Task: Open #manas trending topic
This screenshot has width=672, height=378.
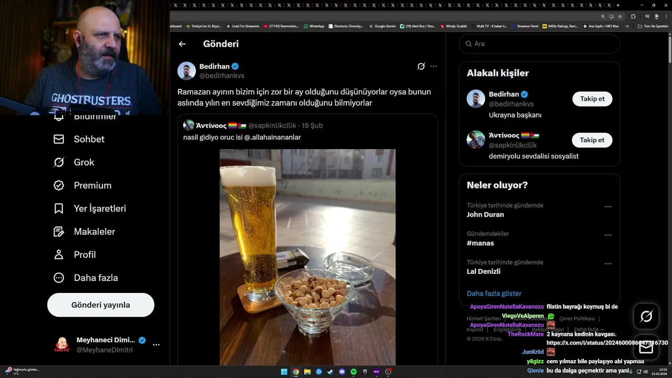Action: (480, 243)
